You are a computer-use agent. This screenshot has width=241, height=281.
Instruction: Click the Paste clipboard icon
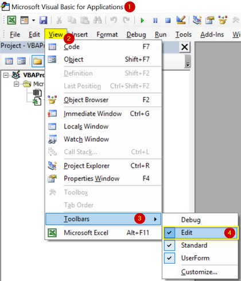pos(85,20)
